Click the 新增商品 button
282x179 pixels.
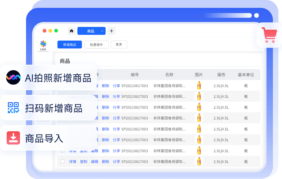pyautogui.click(x=69, y=44)
